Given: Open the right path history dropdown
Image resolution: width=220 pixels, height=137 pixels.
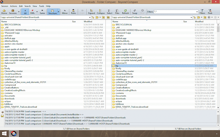Looking at the screenshot, I should [x=191, y=17].
